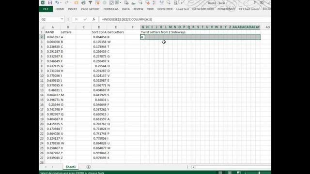Open the Customize Quick Access Toolbar dropdown
This screenshot has width=310, height=174.
point(181,3)
